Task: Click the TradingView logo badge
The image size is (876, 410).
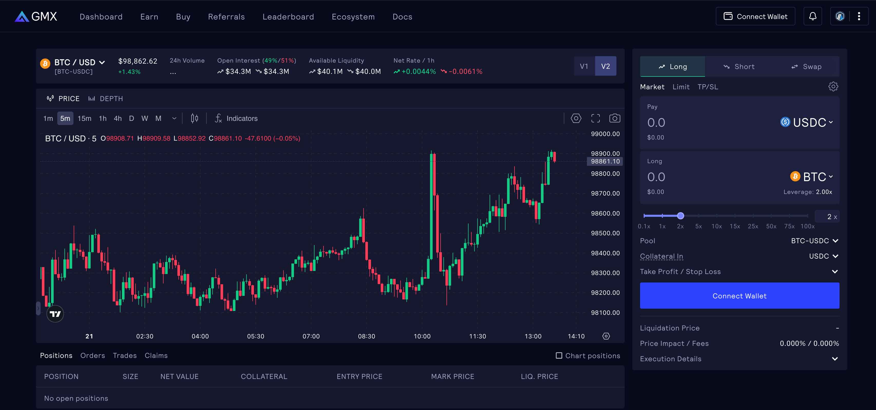Action: pos(55,314)
